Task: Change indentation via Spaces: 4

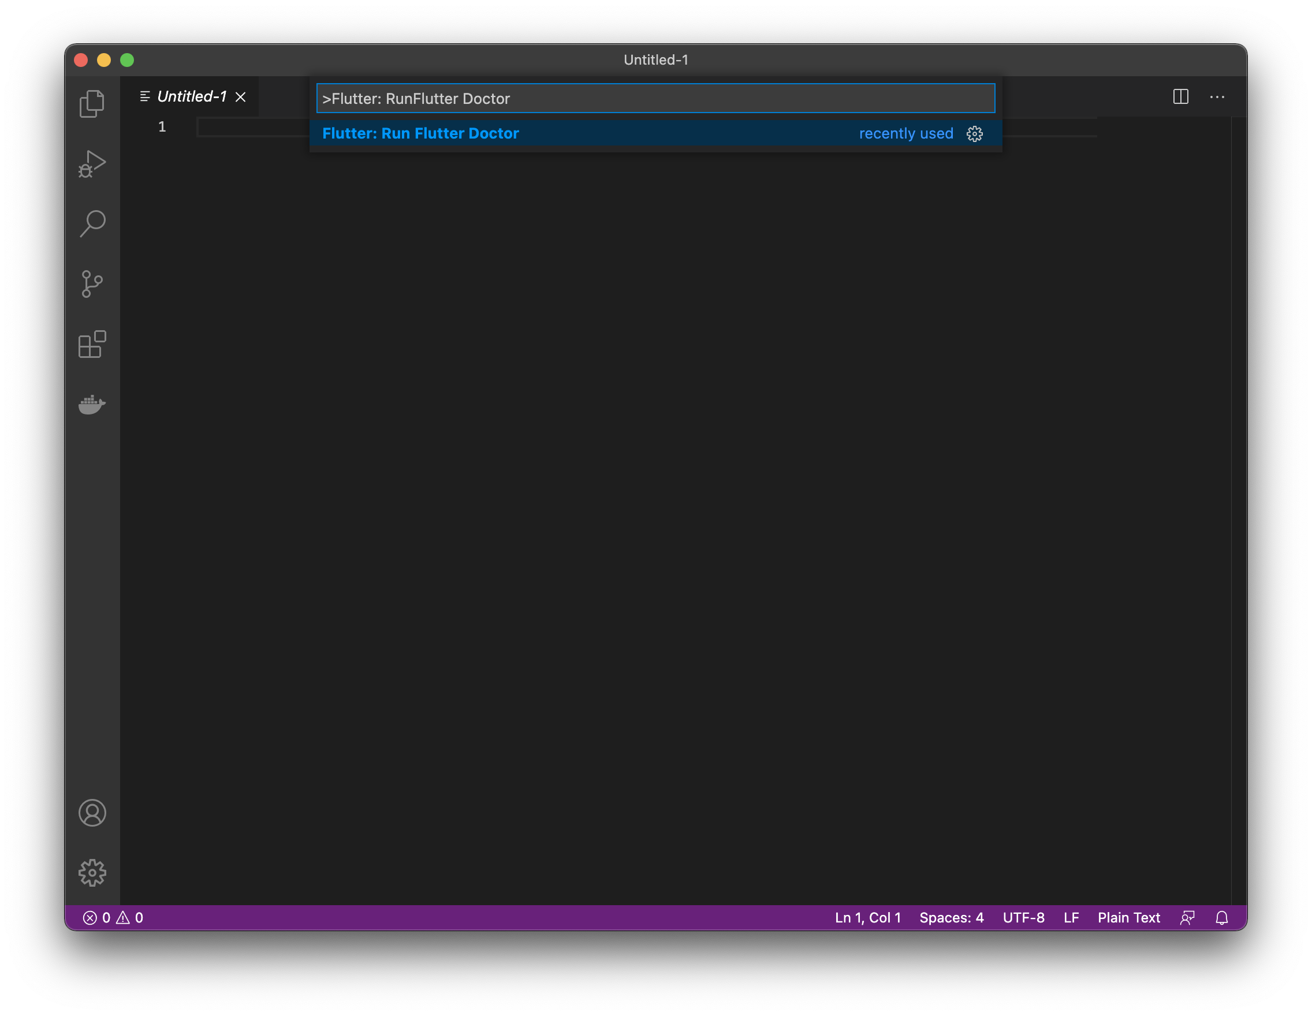Action: tap(952, 917)
